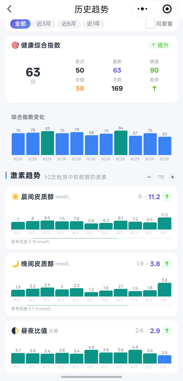Image resolution: width=183 pixels, height=381 pixels.
Task: Click the index bar labeled 83
Action: coord(48,143)
